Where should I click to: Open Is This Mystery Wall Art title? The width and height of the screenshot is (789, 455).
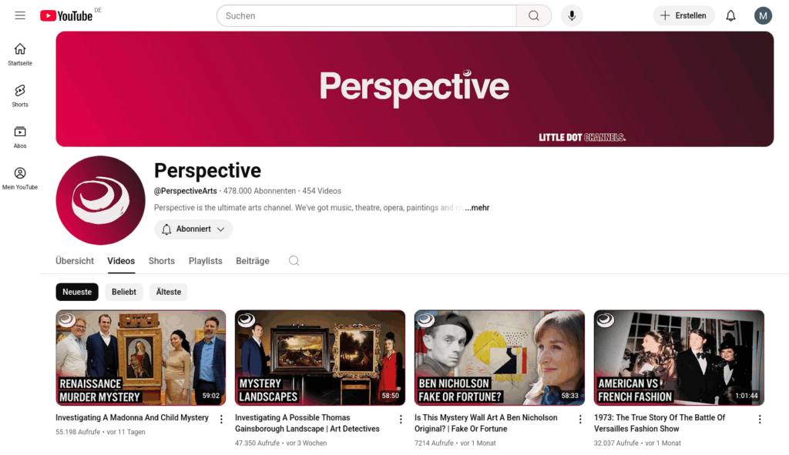pos(485,423)
